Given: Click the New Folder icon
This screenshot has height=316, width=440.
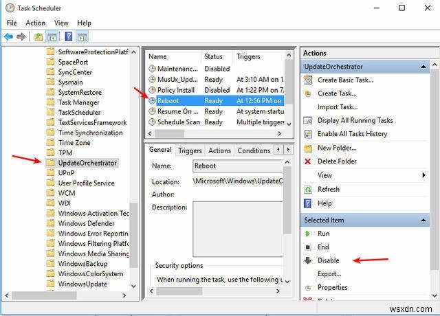Looking at the screenshot, I should tap(308, 148).
